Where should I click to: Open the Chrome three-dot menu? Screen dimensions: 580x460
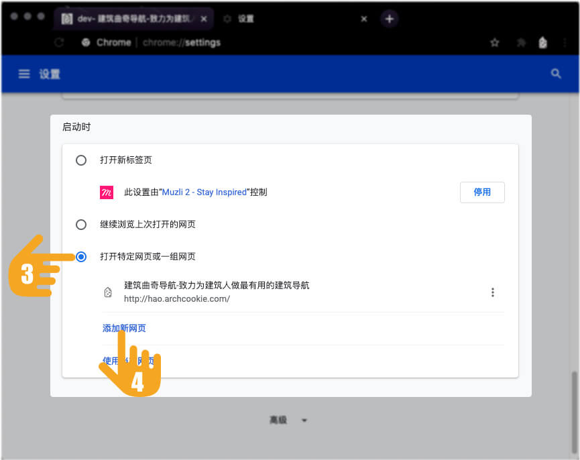(x=565, y=43)
